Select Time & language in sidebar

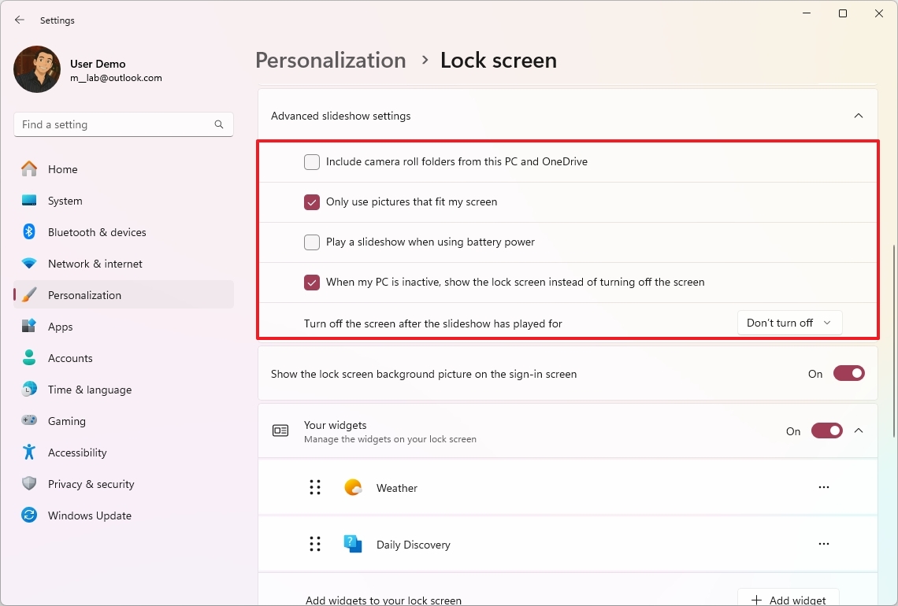[x=90, y=390]
